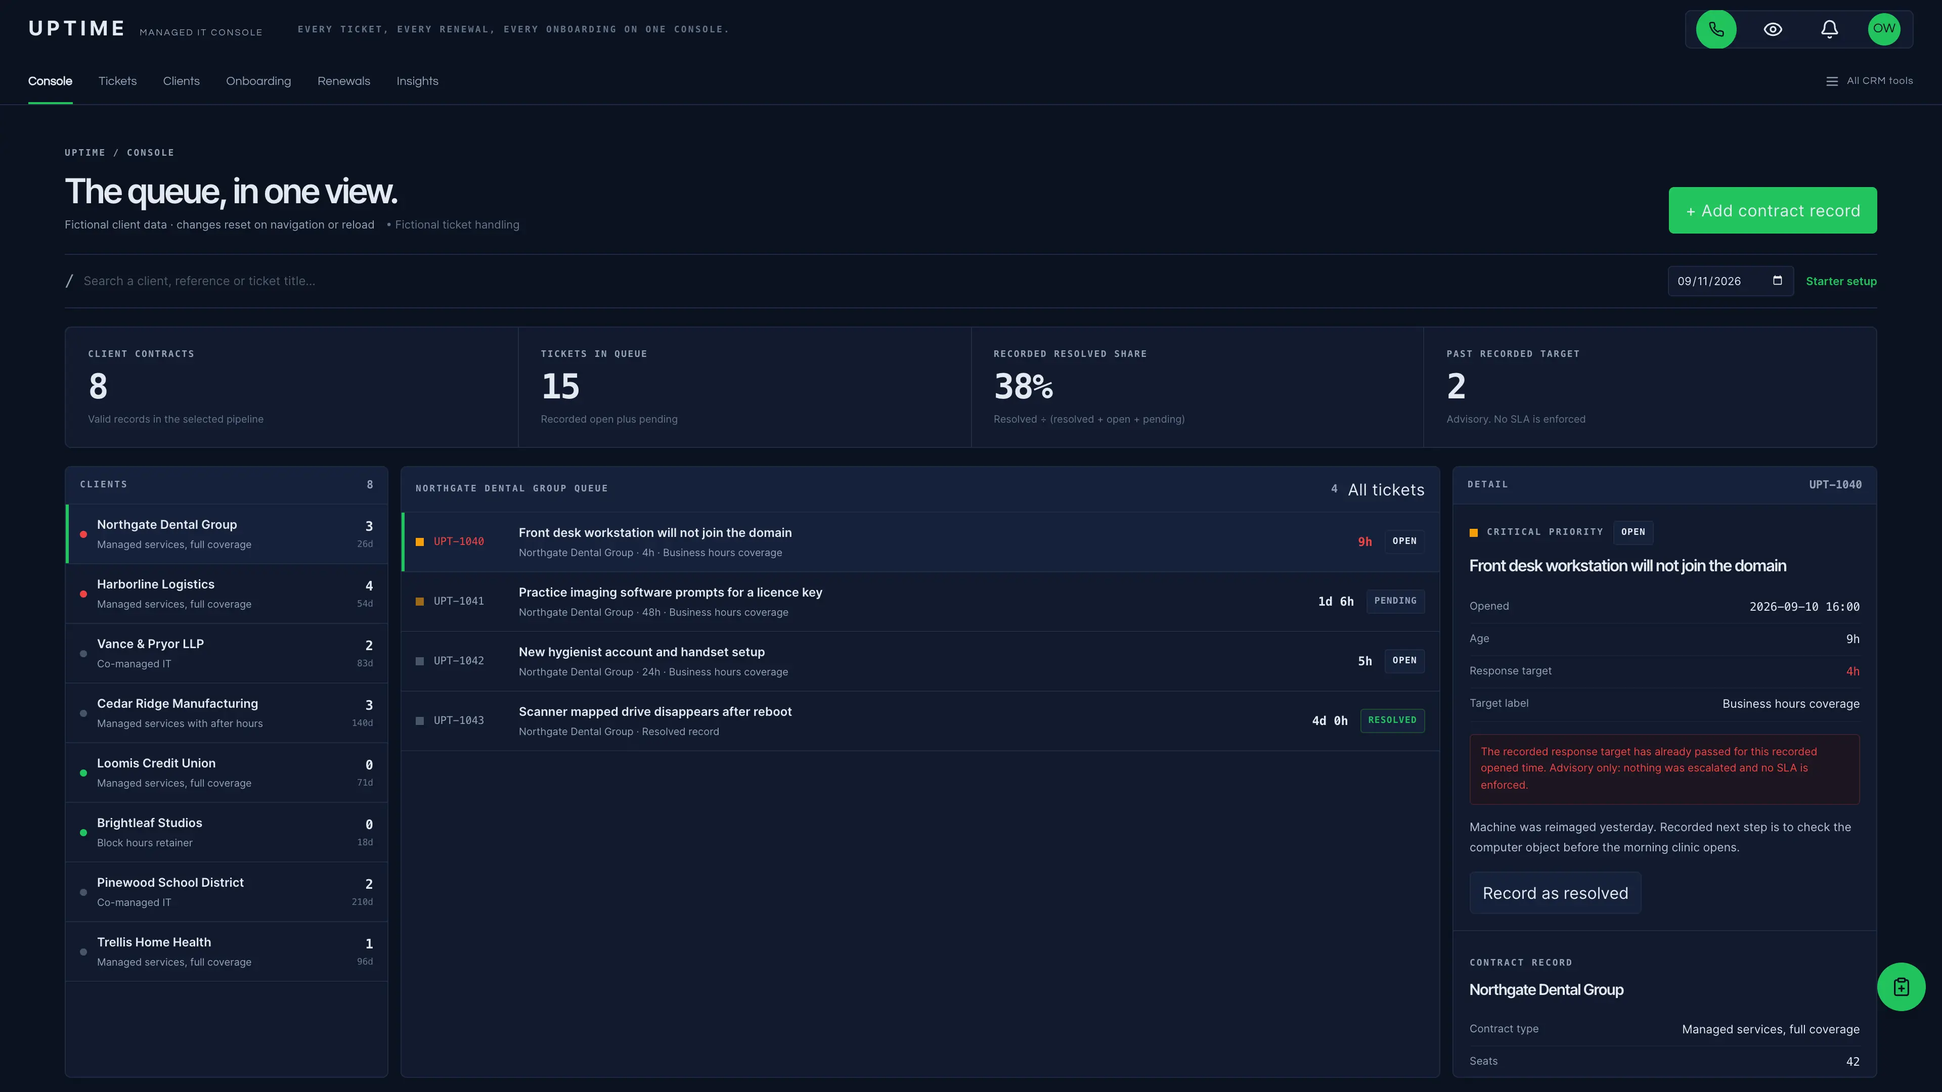Select Northgate Dental Group client
The image size is (1942, 1092).
(x=226, y=533)
